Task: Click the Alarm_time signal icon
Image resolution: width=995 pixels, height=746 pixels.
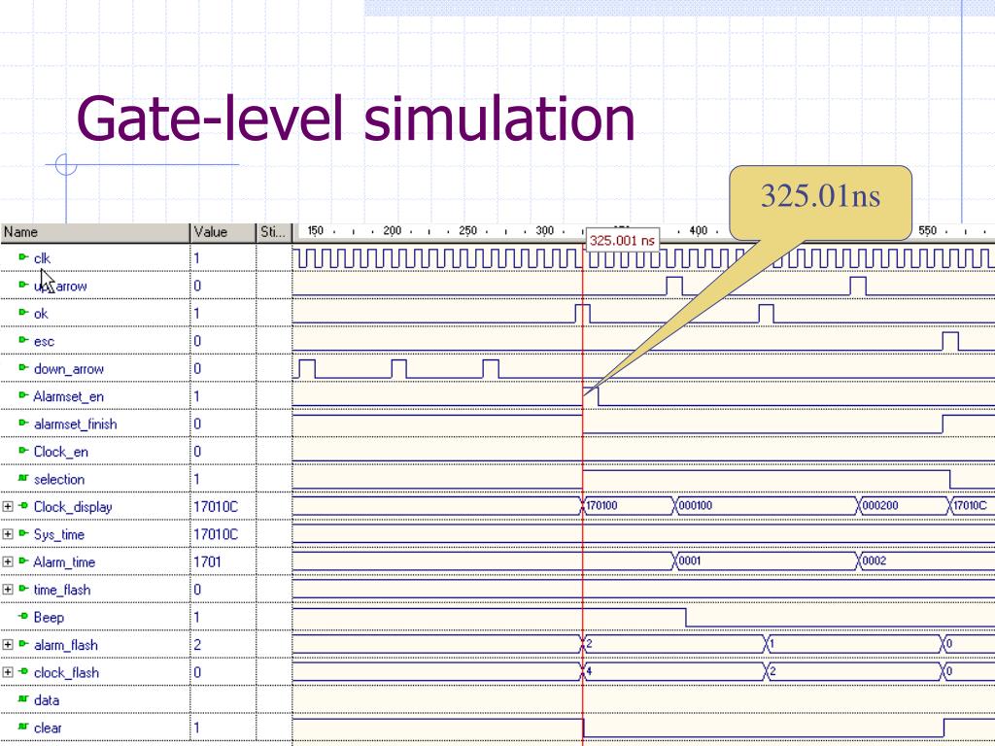Action: tap(23, 560)
